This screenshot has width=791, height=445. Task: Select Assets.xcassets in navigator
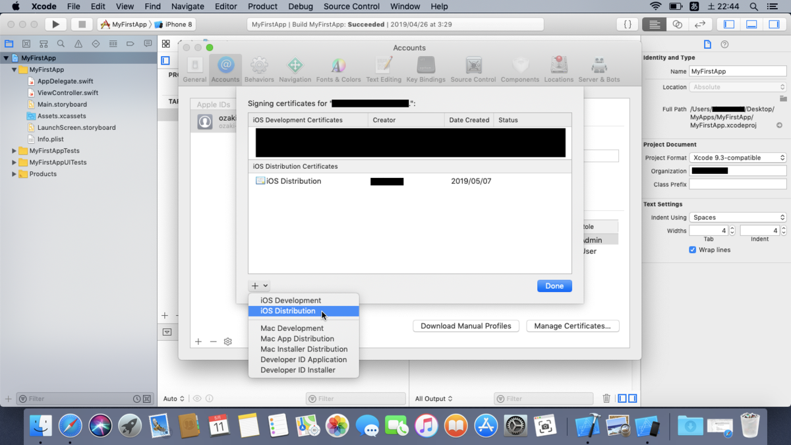[x=61, y=116]
